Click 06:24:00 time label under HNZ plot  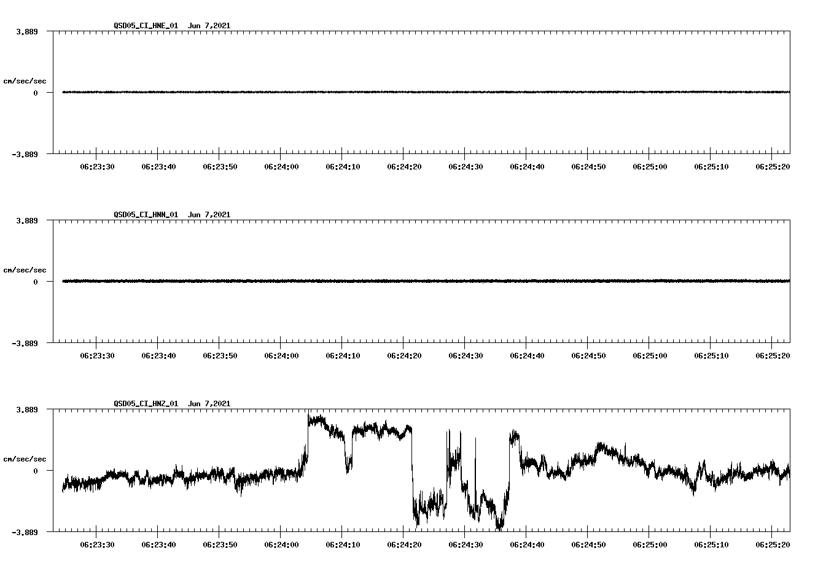click(281, 545)
